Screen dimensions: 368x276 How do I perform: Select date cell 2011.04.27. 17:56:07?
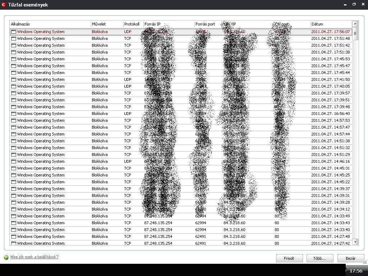[331, 32]
